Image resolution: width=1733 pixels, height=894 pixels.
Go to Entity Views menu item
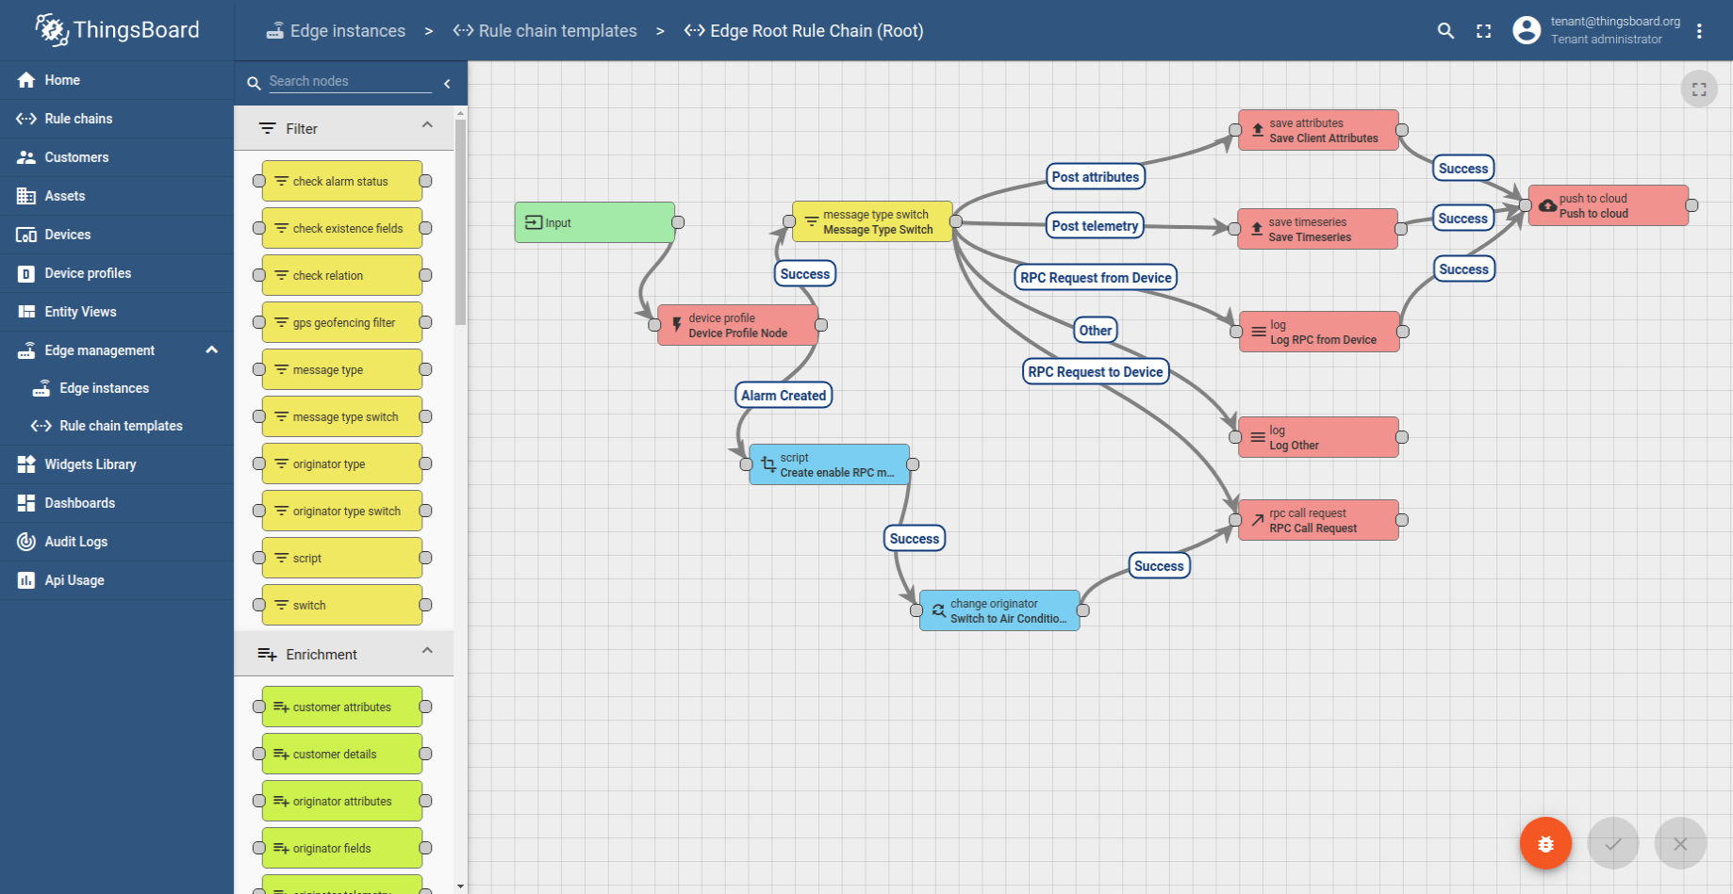[x=117, y=312]
